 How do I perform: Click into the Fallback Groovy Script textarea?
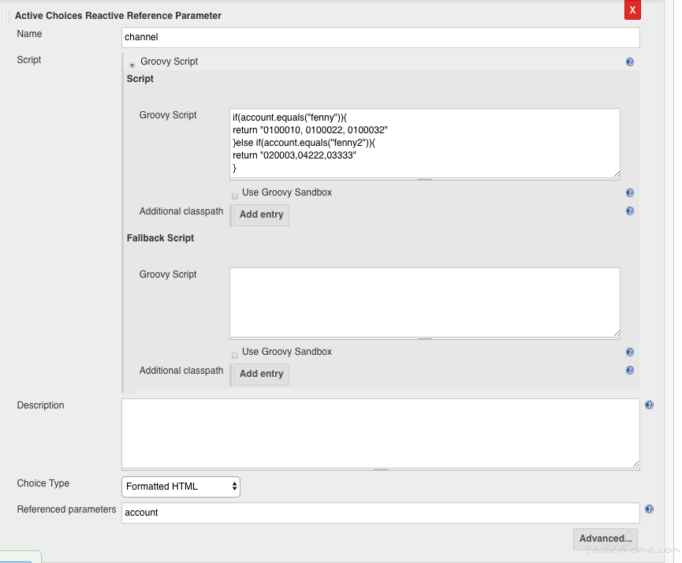[x=425, y=302]
